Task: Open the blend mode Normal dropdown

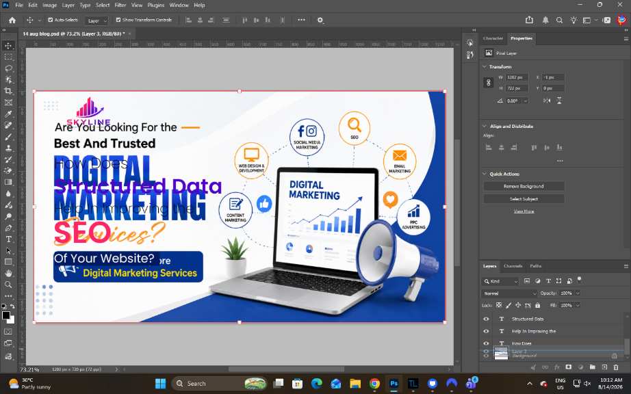Action: pyautogui.click(x=510, y=293)
